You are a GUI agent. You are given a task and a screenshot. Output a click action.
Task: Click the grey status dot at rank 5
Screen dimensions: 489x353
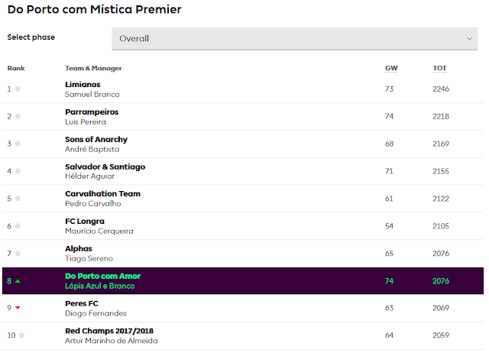(18, 199)
